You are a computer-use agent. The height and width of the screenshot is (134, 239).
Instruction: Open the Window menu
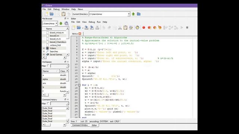click(x=65, y=9)
